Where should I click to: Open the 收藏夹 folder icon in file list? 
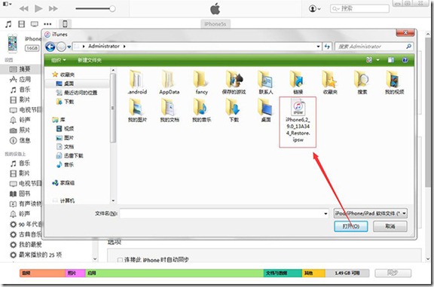coord(330,82)
